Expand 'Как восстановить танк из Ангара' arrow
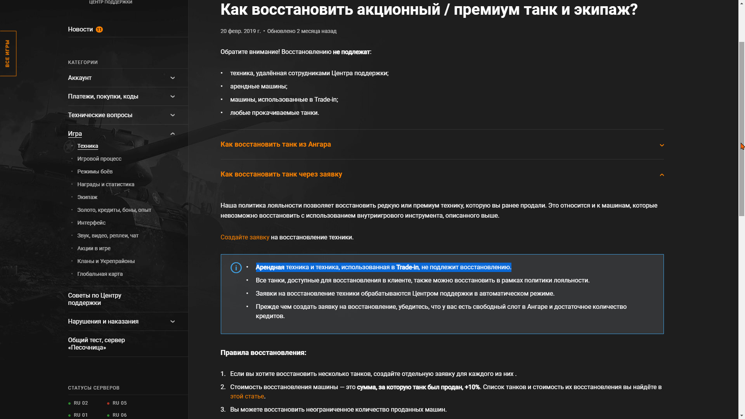This screenshot has width=745, height=419. click(x=662, y=145)
